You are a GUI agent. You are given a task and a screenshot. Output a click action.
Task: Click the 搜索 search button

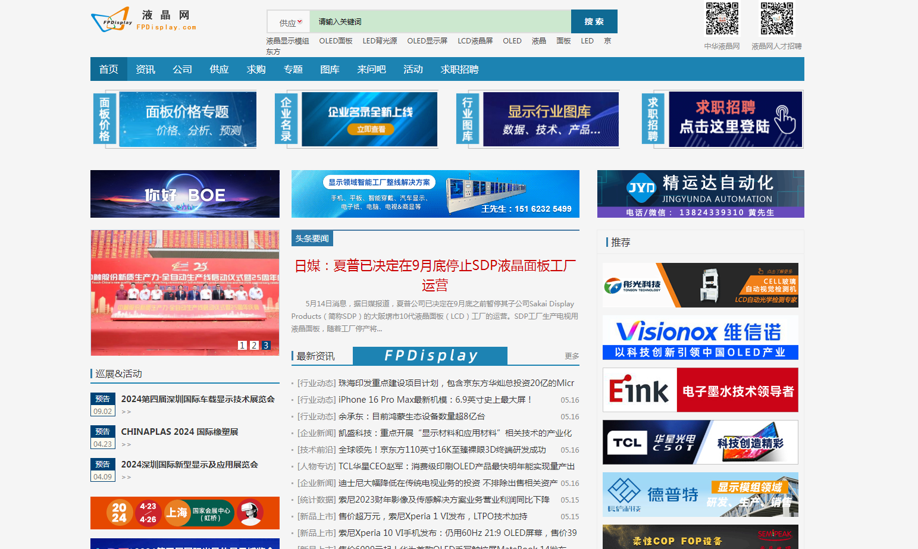tap(594, 21)
